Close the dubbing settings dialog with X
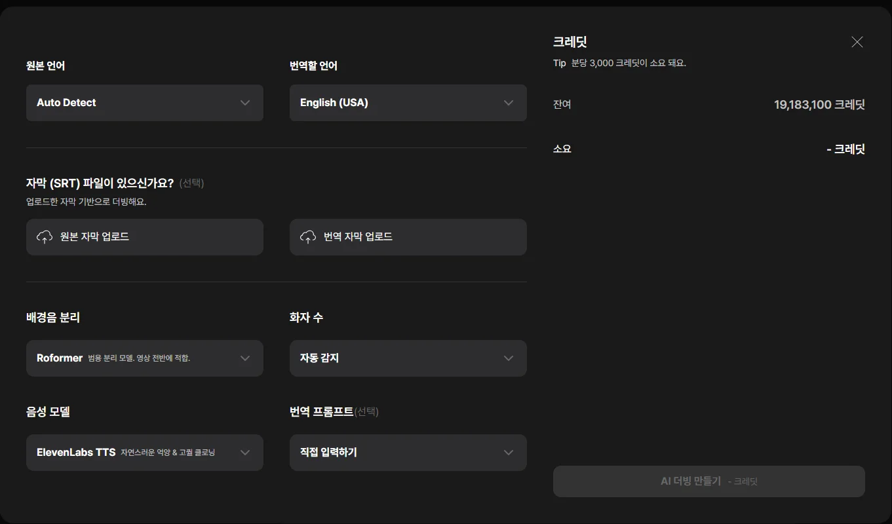The image size is (892, 524). click(857, 42)
